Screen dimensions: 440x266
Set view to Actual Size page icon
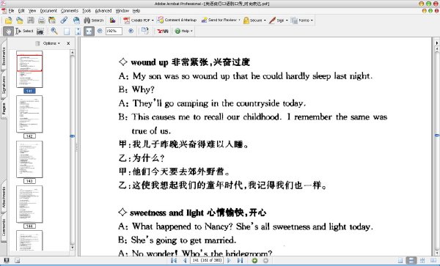click(x=67, y=31)
